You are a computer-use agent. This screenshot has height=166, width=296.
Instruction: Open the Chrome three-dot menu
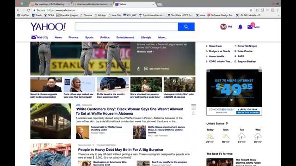278,10
